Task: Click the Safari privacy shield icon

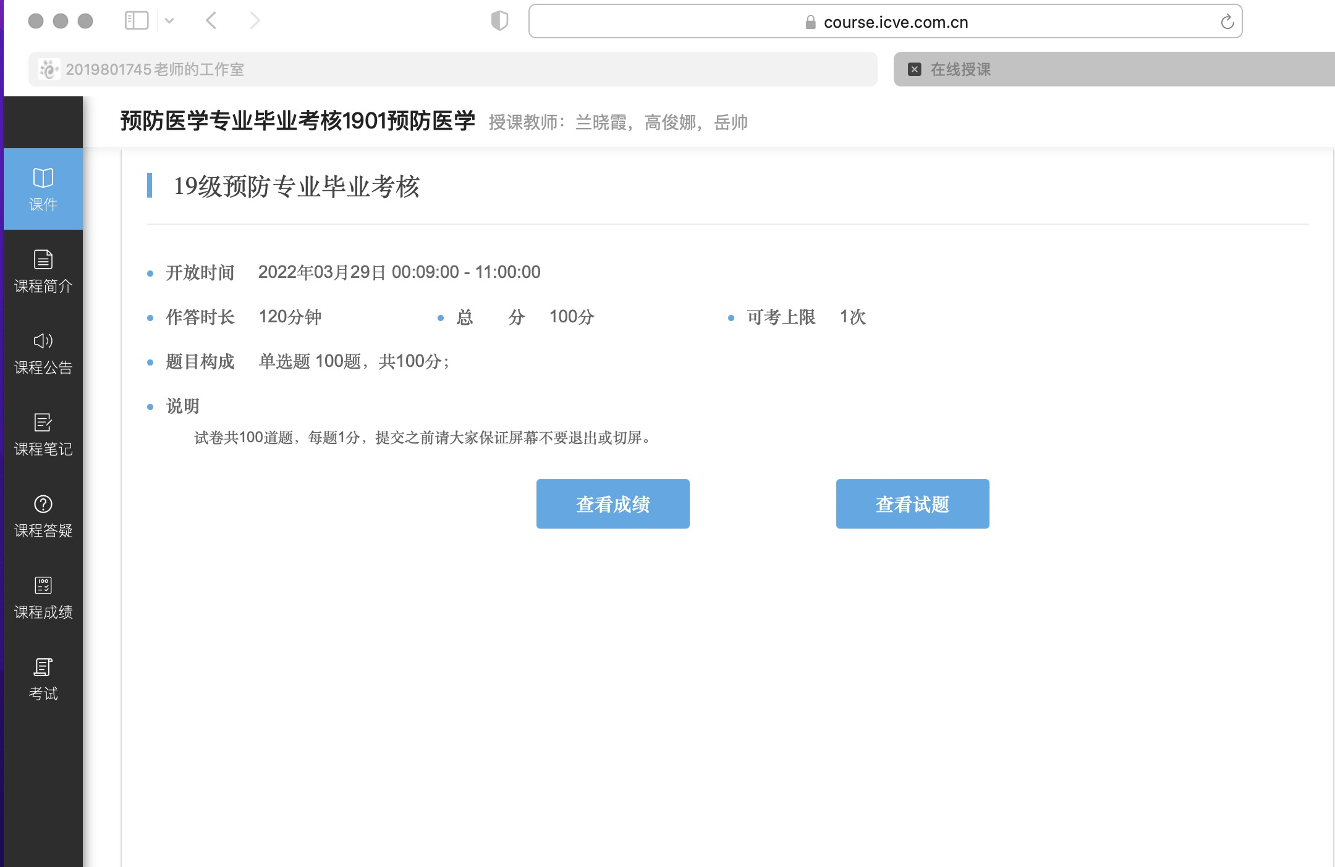Action: (499, 21)
